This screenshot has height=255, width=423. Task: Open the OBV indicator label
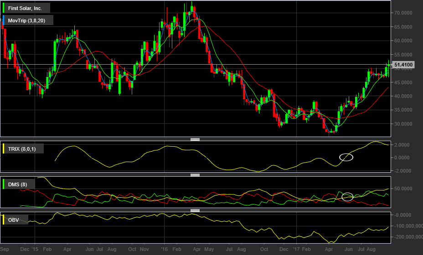(14, 220)
